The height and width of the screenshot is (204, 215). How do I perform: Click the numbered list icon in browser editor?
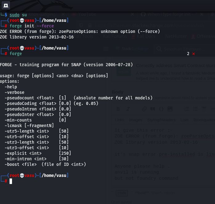tap(187, 109)
